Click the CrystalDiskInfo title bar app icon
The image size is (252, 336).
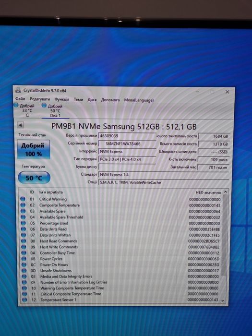[18, 90]
